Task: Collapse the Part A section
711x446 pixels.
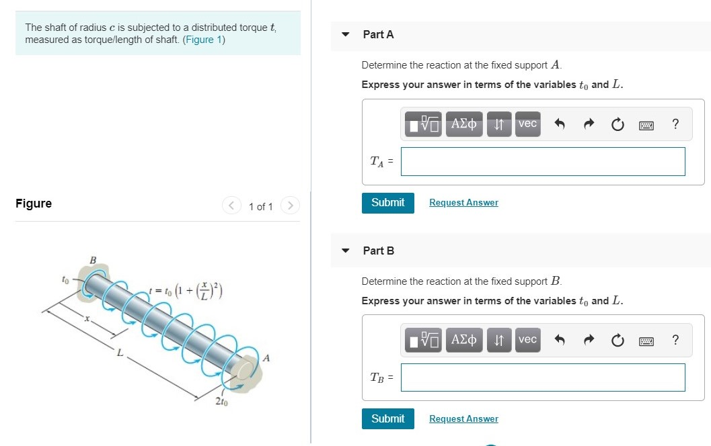Action: (345, 34)
